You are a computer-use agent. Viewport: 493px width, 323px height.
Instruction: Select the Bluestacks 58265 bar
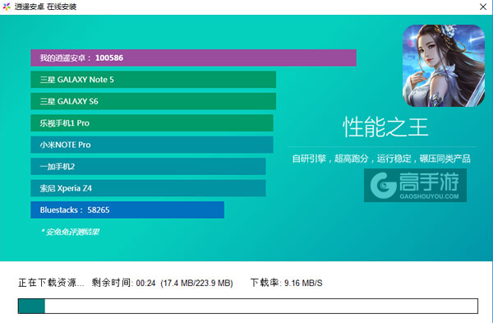point(127,210)
